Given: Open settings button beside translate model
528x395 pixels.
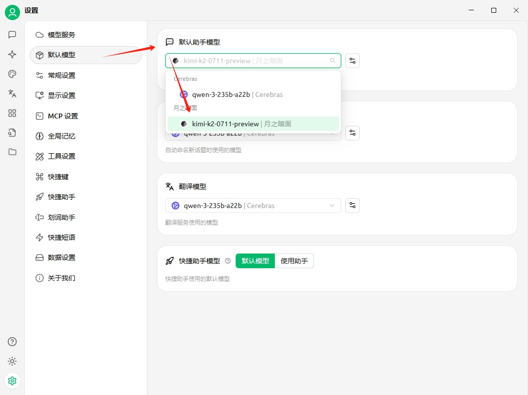Looking at the screenshot, I should (352, 206).
